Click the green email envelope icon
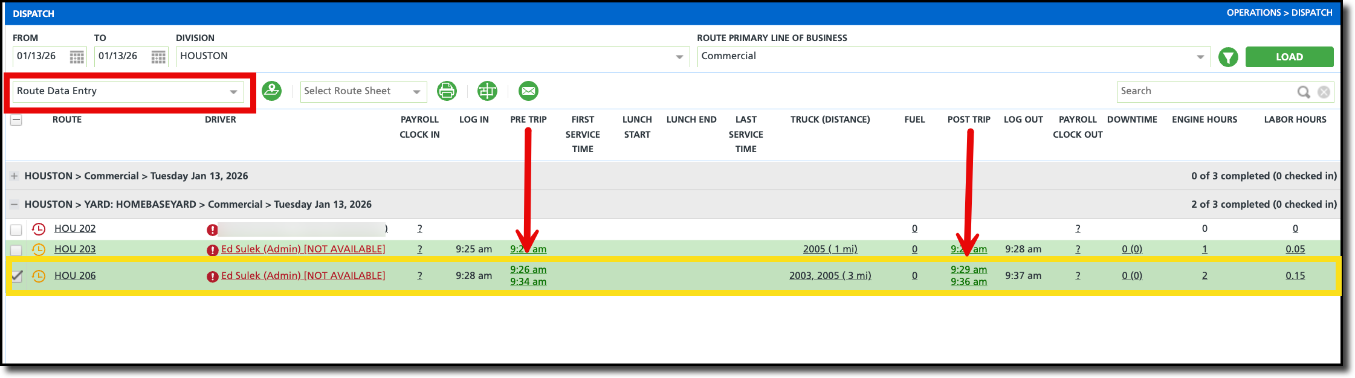This screenshot has width=1355, height=378. (528, 91)
